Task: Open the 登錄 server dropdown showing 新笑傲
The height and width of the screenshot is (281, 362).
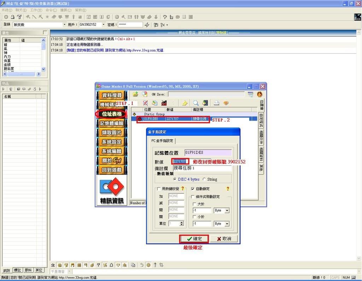Action: click(x=64, y=25)
